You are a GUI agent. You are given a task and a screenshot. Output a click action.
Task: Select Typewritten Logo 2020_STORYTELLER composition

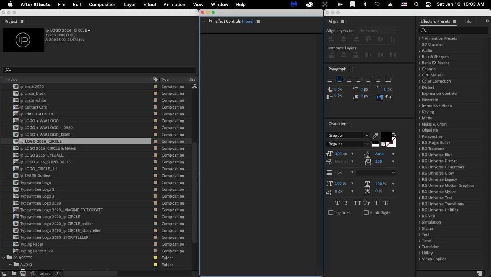point(54,237)
